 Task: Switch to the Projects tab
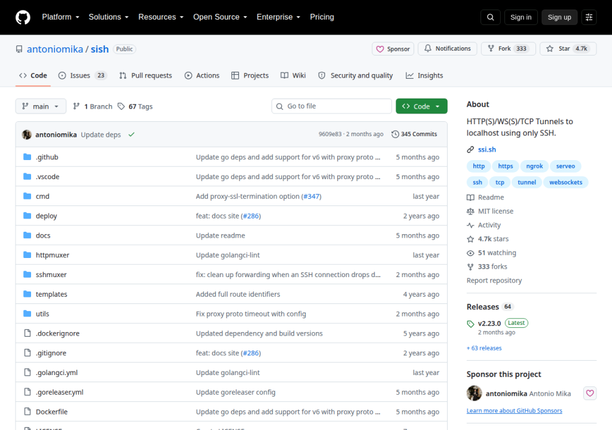point(250,75)
